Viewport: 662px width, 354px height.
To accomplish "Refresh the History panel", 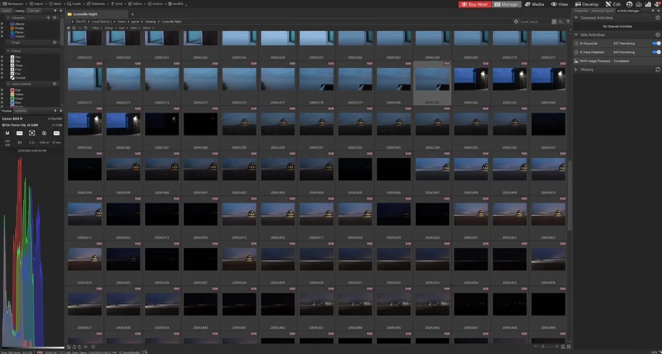I will pyautogui.click(x=658, y=69).
